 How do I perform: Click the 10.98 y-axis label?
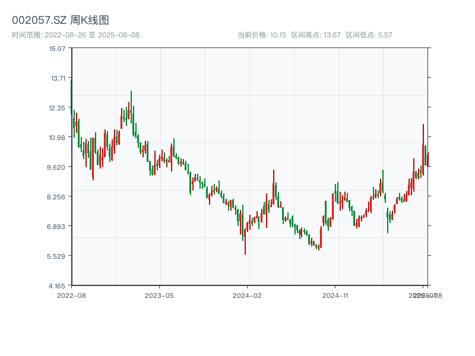coord(57,138)
